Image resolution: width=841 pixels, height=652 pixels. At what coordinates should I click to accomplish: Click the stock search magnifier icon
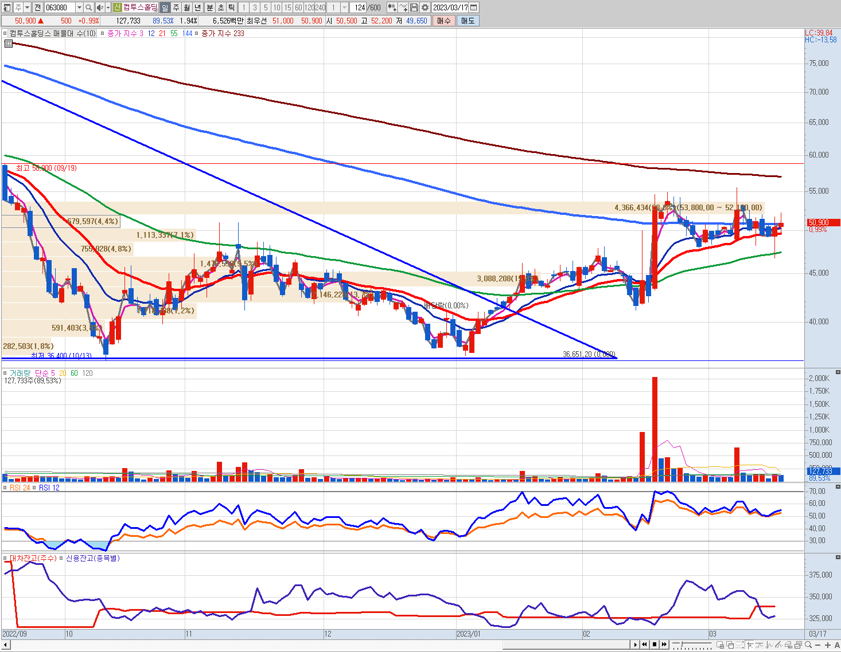click(x=88, y=7)
